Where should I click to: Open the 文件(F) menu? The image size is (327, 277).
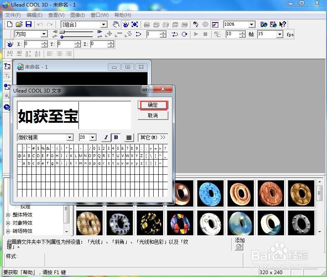(x=13, y=15)
